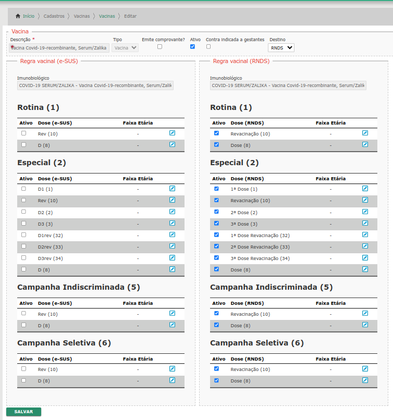Click the e-SUS Rotina (1) heading
This screenshot has width=393, height=420.
pos(38,107)
